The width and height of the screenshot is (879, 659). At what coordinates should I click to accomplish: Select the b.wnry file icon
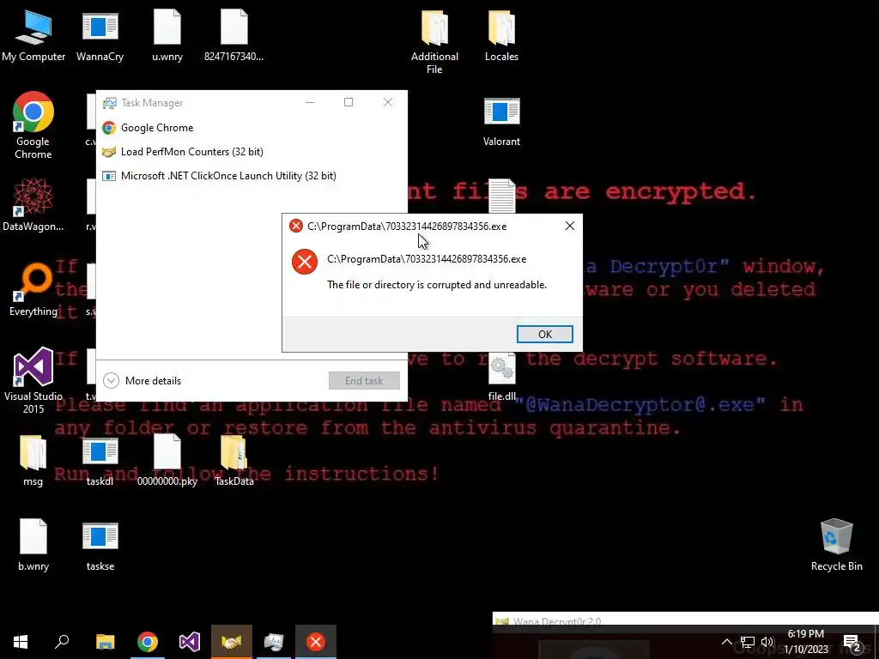point(33,545)
